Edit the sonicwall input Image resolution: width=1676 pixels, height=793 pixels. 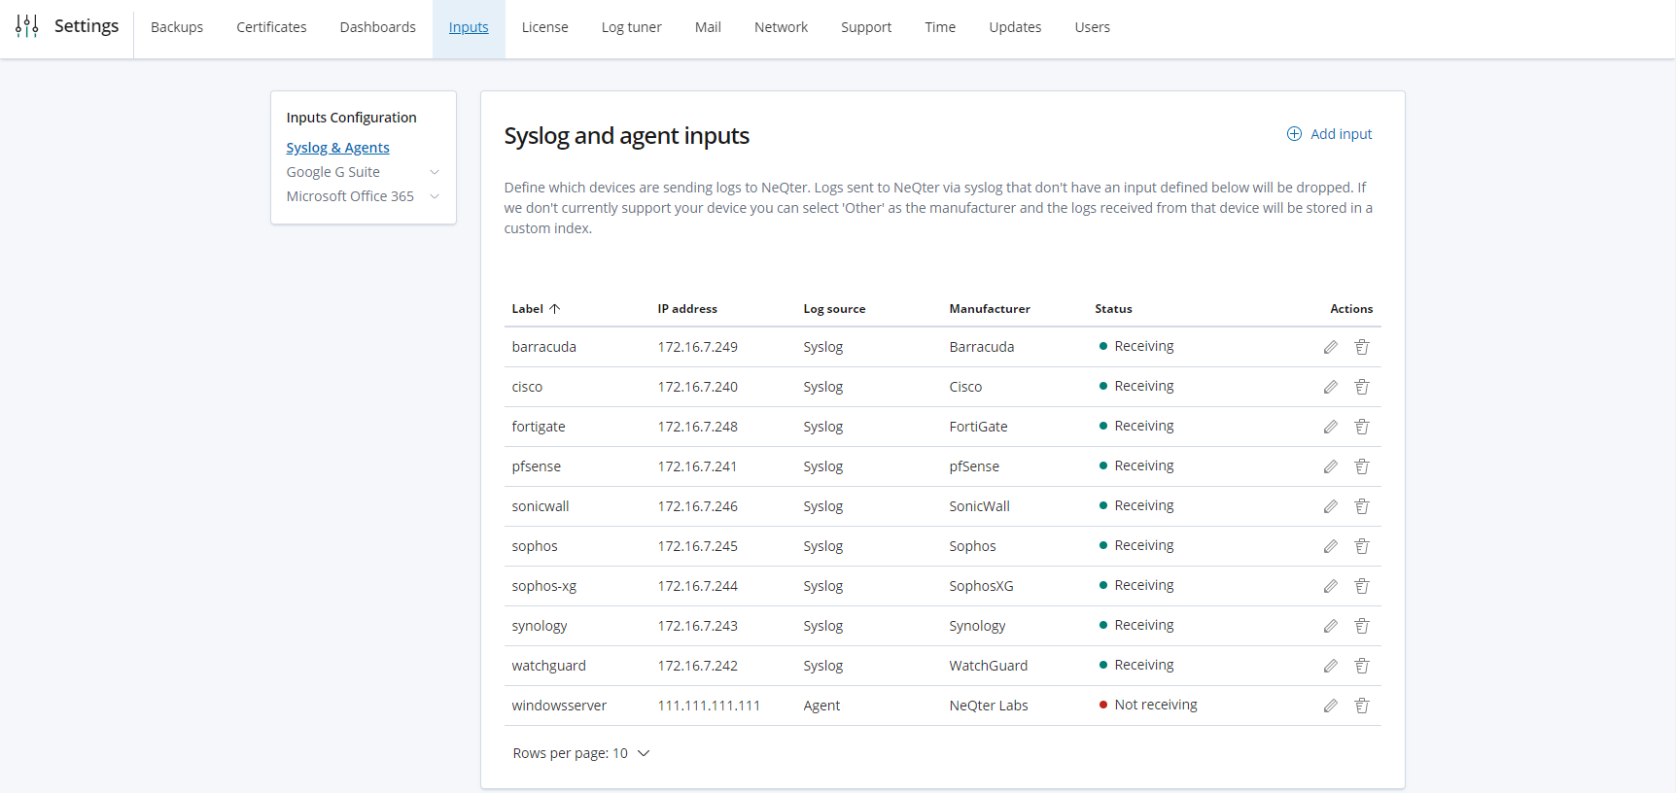1330,506
